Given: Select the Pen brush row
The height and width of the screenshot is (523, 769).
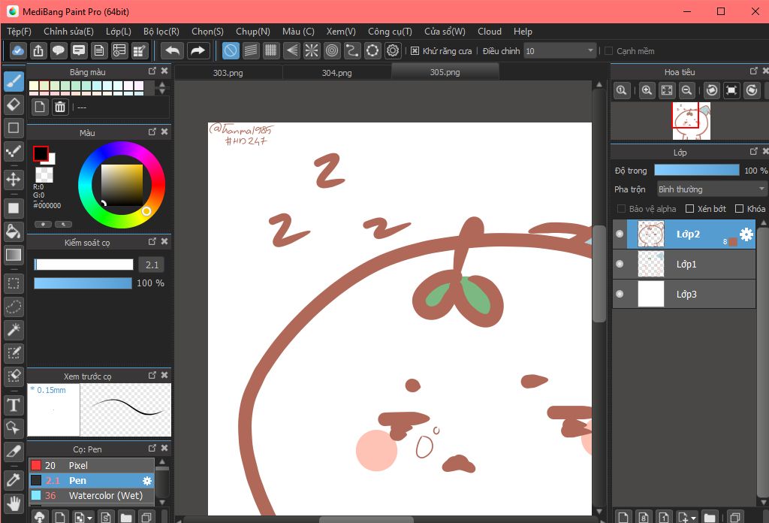Looking at the screenshot, I should (x=91, y=480).
